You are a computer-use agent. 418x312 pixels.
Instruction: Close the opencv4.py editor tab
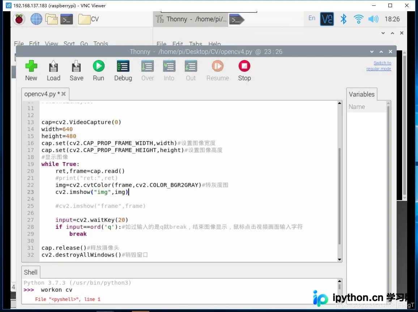click(x=63, y=94)
